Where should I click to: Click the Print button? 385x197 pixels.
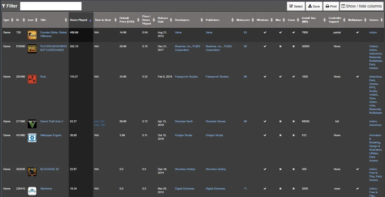(331, 6)
